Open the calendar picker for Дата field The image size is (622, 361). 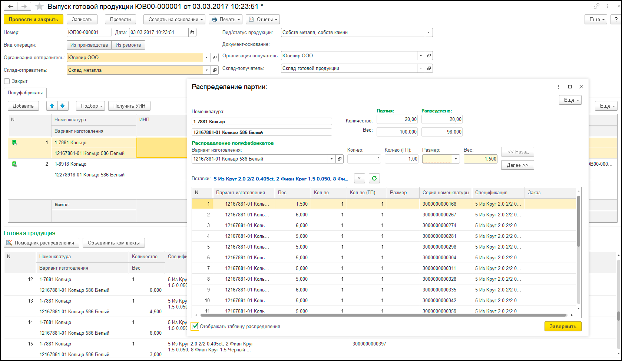pyautogui.click(x=192, y=33)
